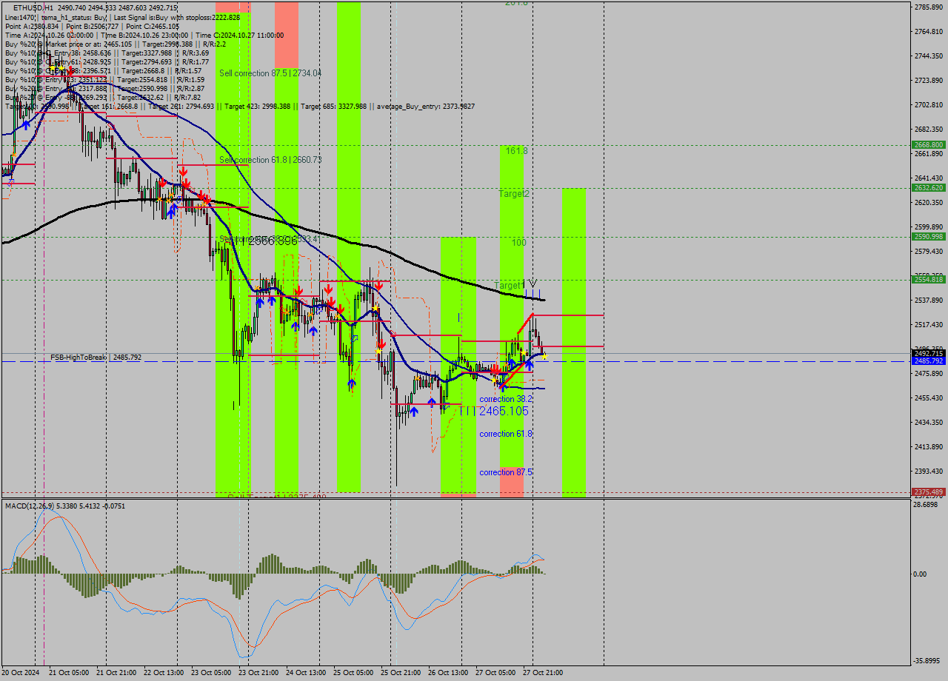This screenshot has width=948, height=681.
Task: Click the '21 Oct 05:00' time axis label
Action: pos(69,673)
